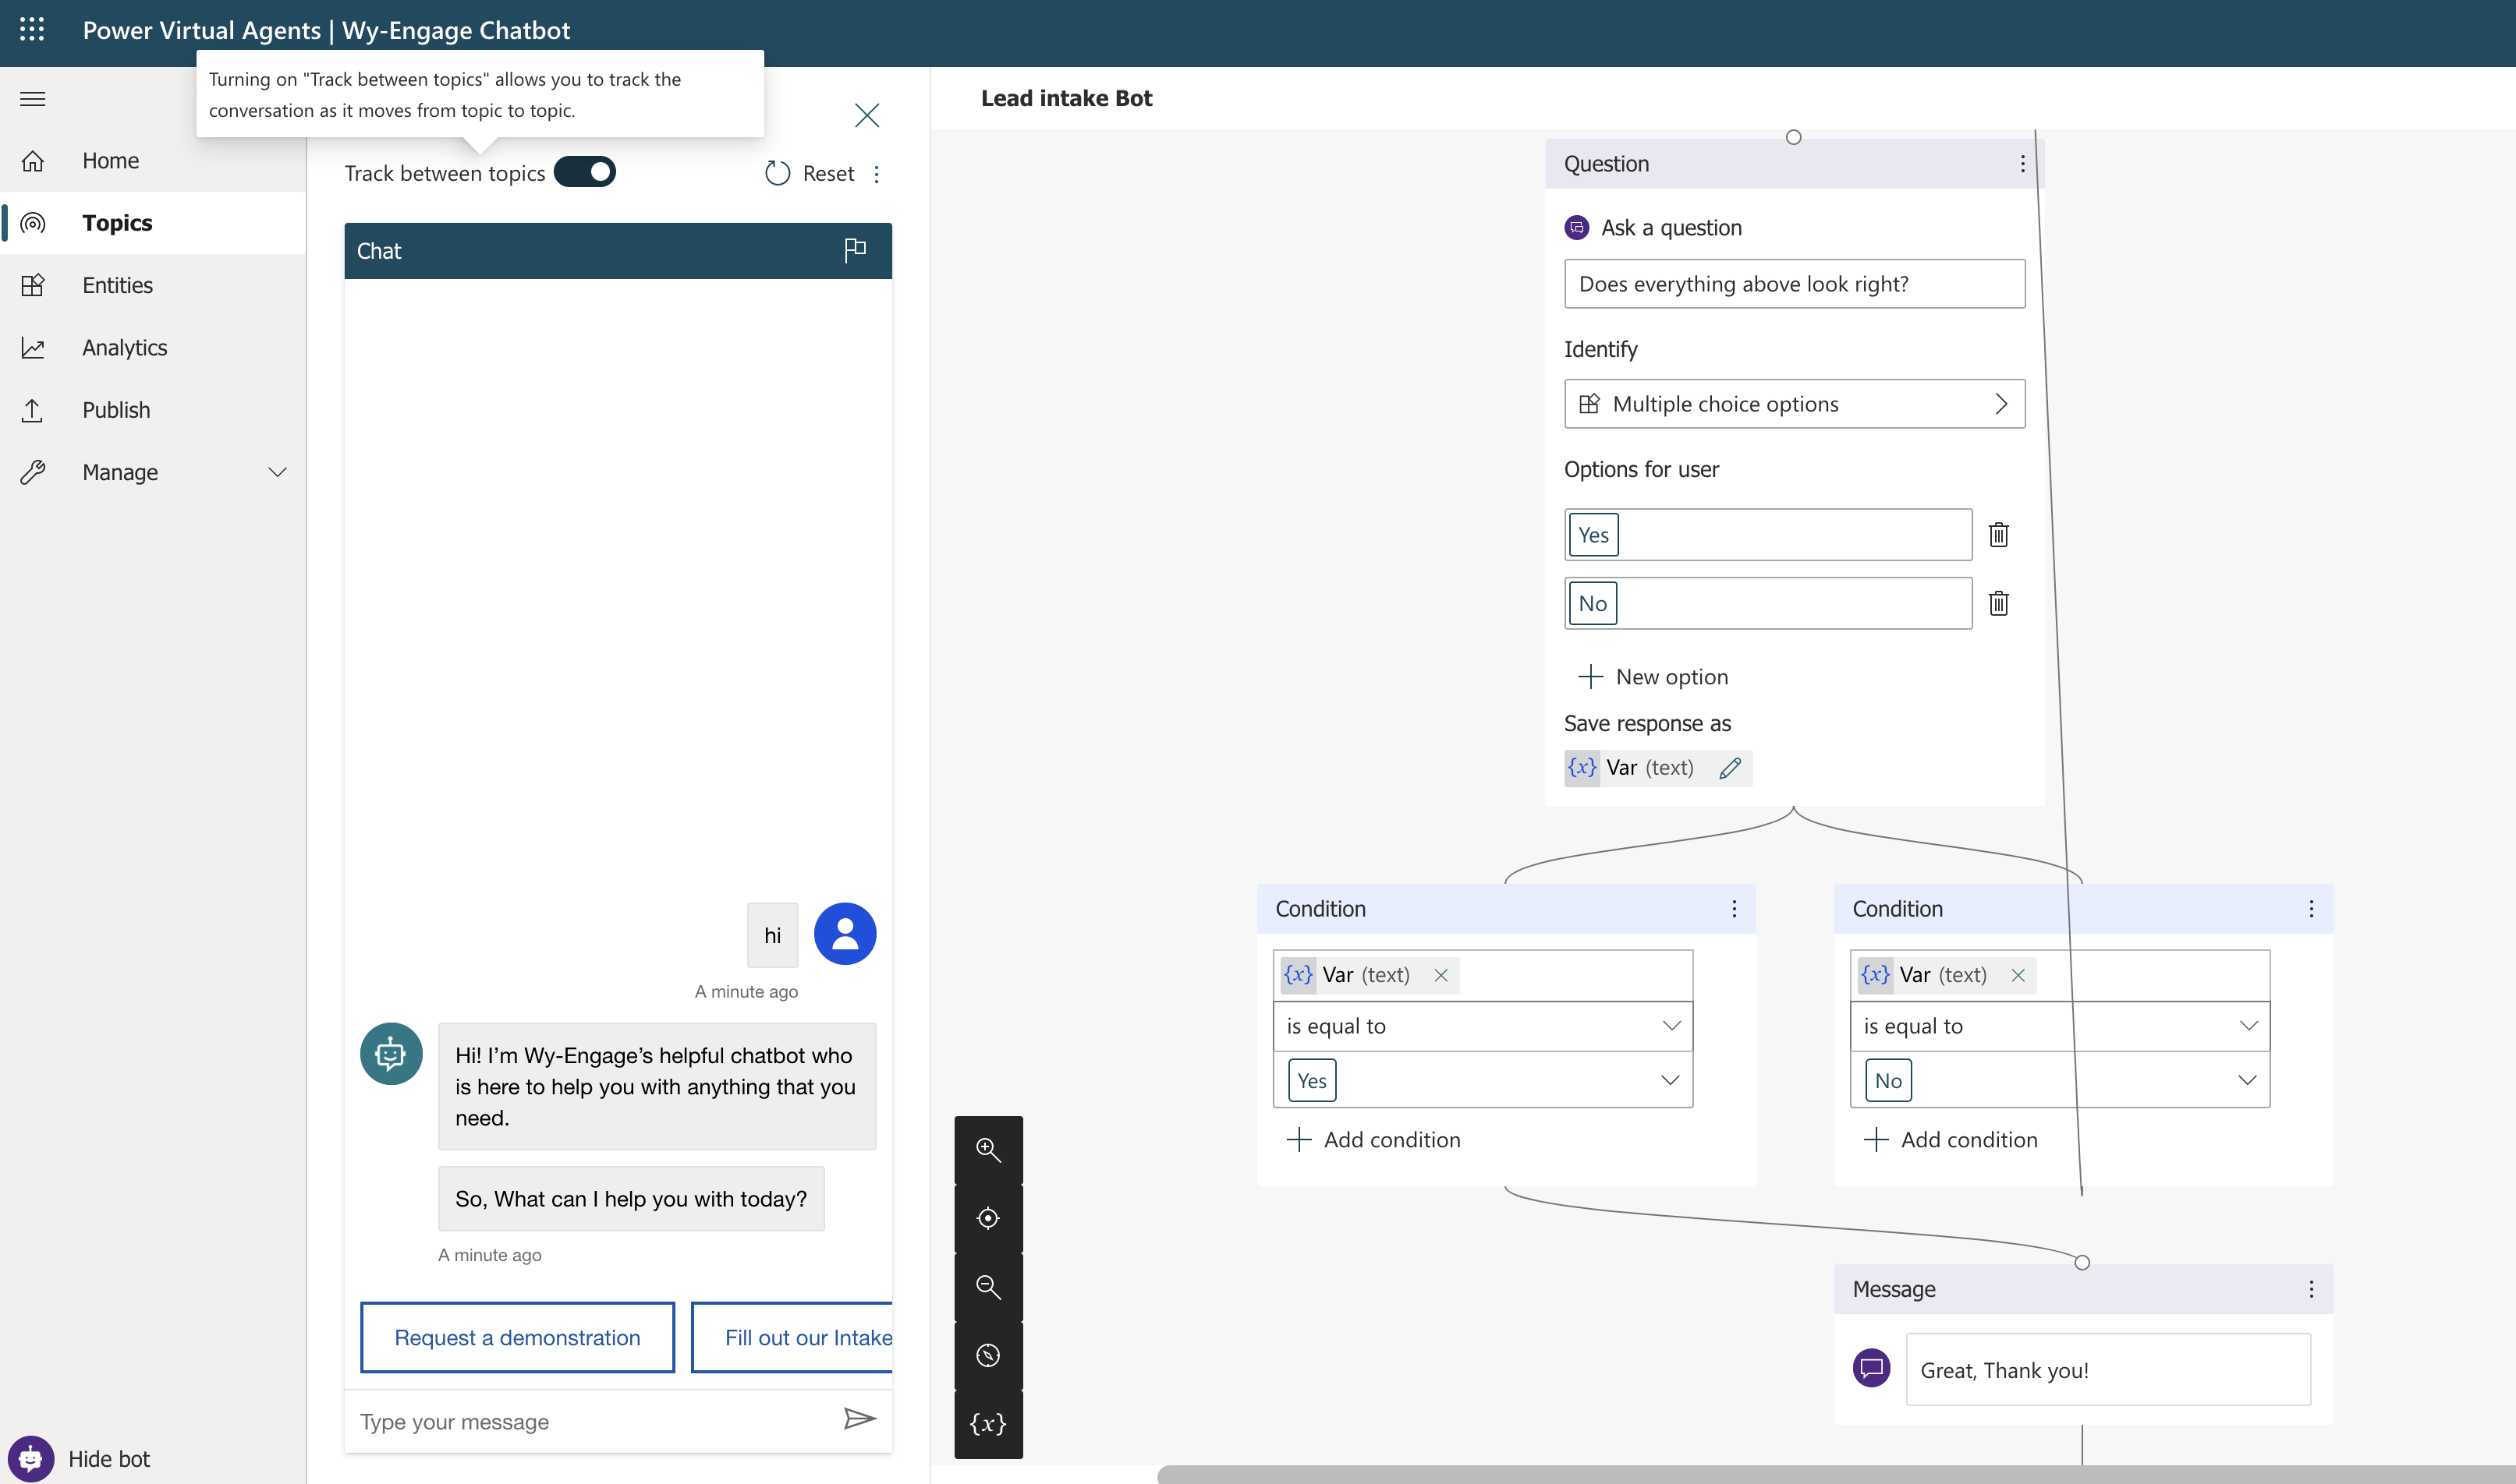The width and height of the screenshot is (2516, 1484).
Task: Click connector node above Message card
Action: point(2082,1262)
